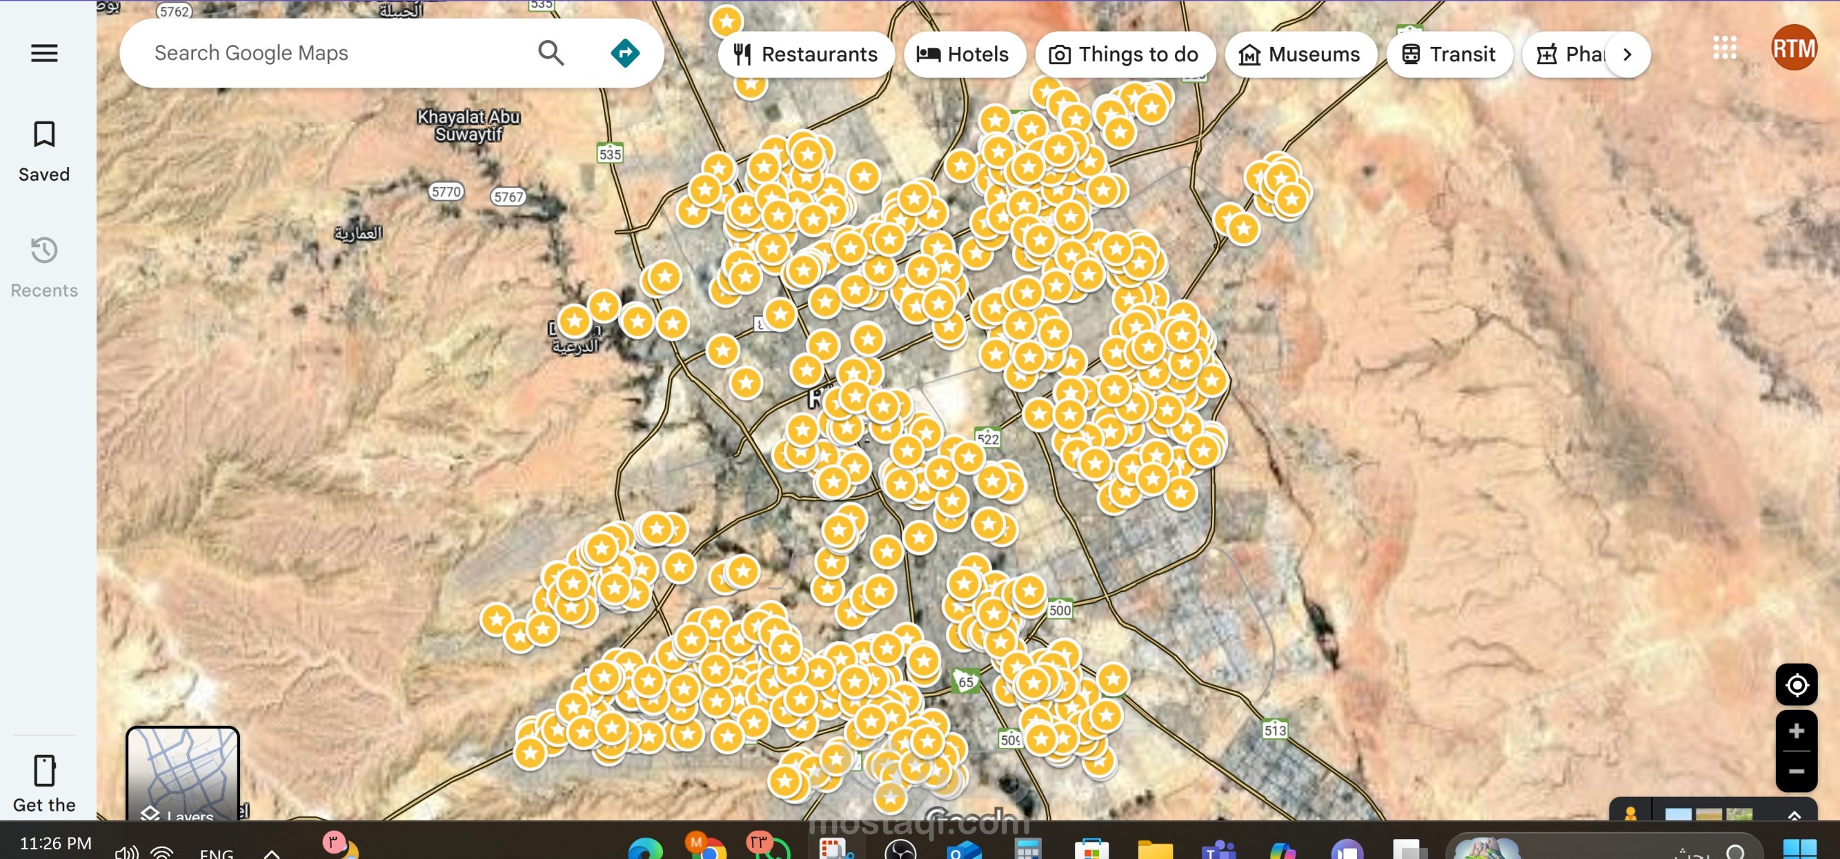Open Google Chrome from the taskbar

706,847
